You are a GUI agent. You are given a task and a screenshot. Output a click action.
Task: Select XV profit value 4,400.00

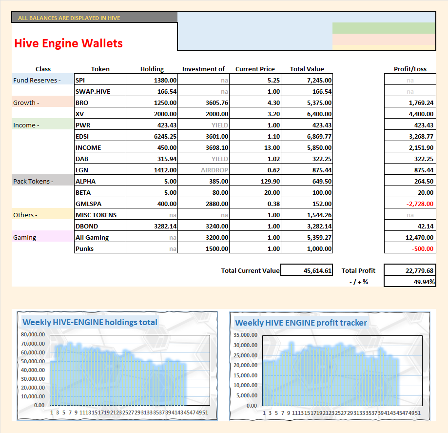[x=410, y=113]
